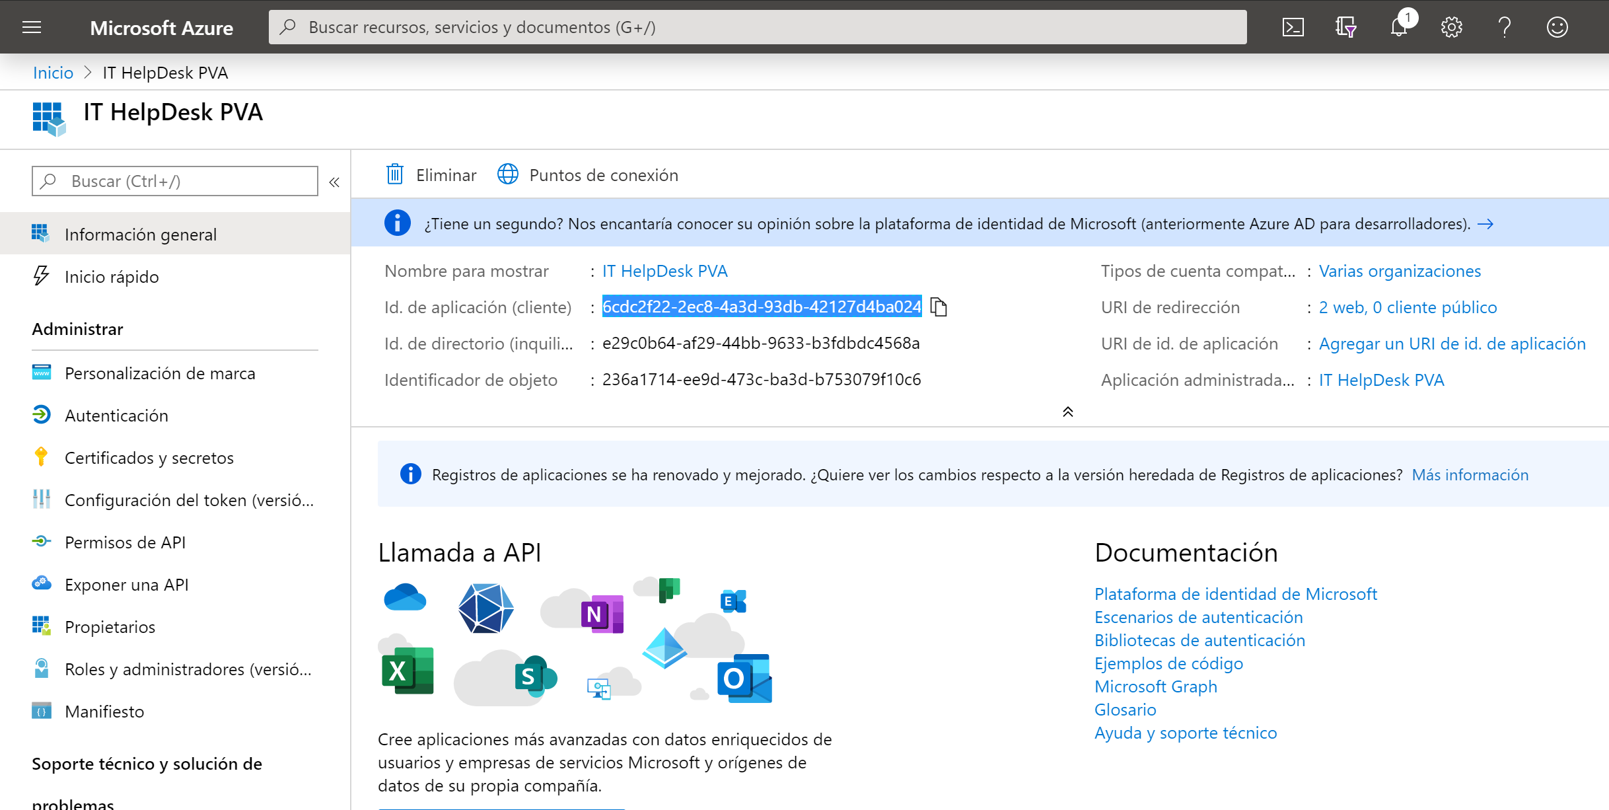Open the Microsoft Graph documentation link
Viewport: 1609px width, 810px height.
click(x=1155, y=686)
